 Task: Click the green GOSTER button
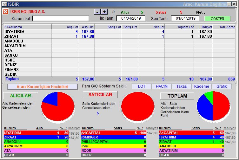point(217,19)
